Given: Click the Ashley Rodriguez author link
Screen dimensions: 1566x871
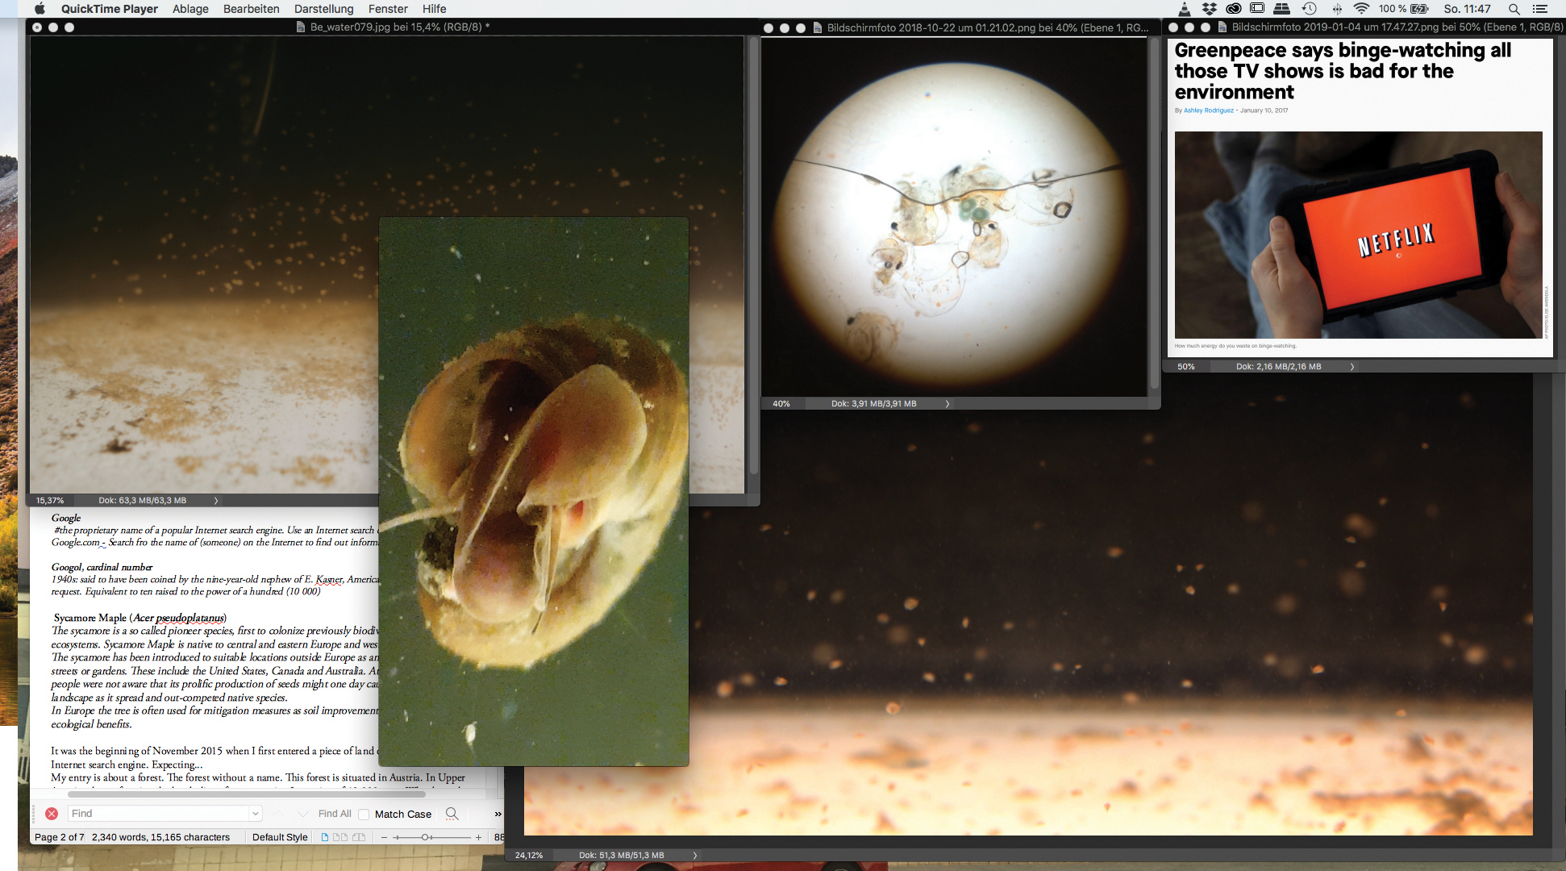Looking at the screenshot, I should 1208,110.
